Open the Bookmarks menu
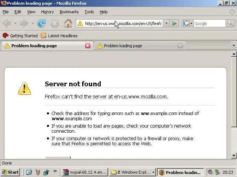The image size is (237, 177). 69,12
